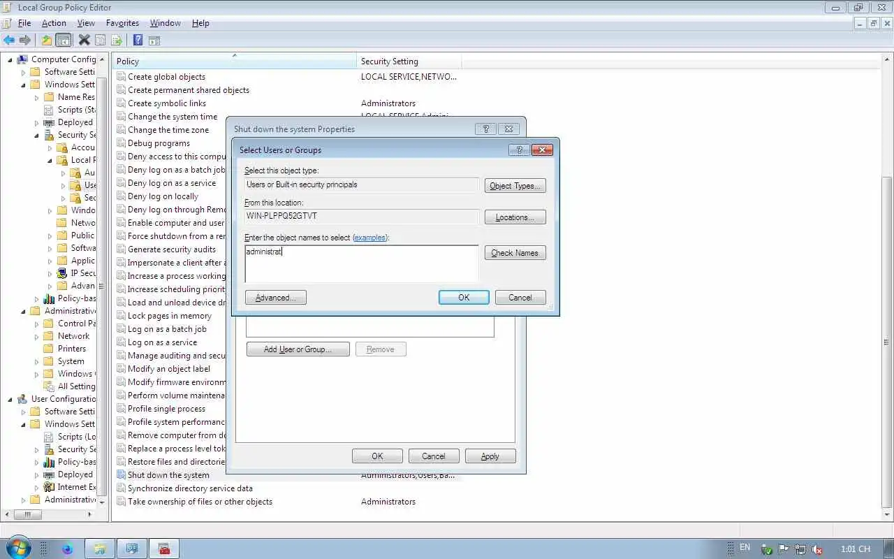Click Cancel in Shut down Properties window
894x559 pixels.
click(434, 456)
